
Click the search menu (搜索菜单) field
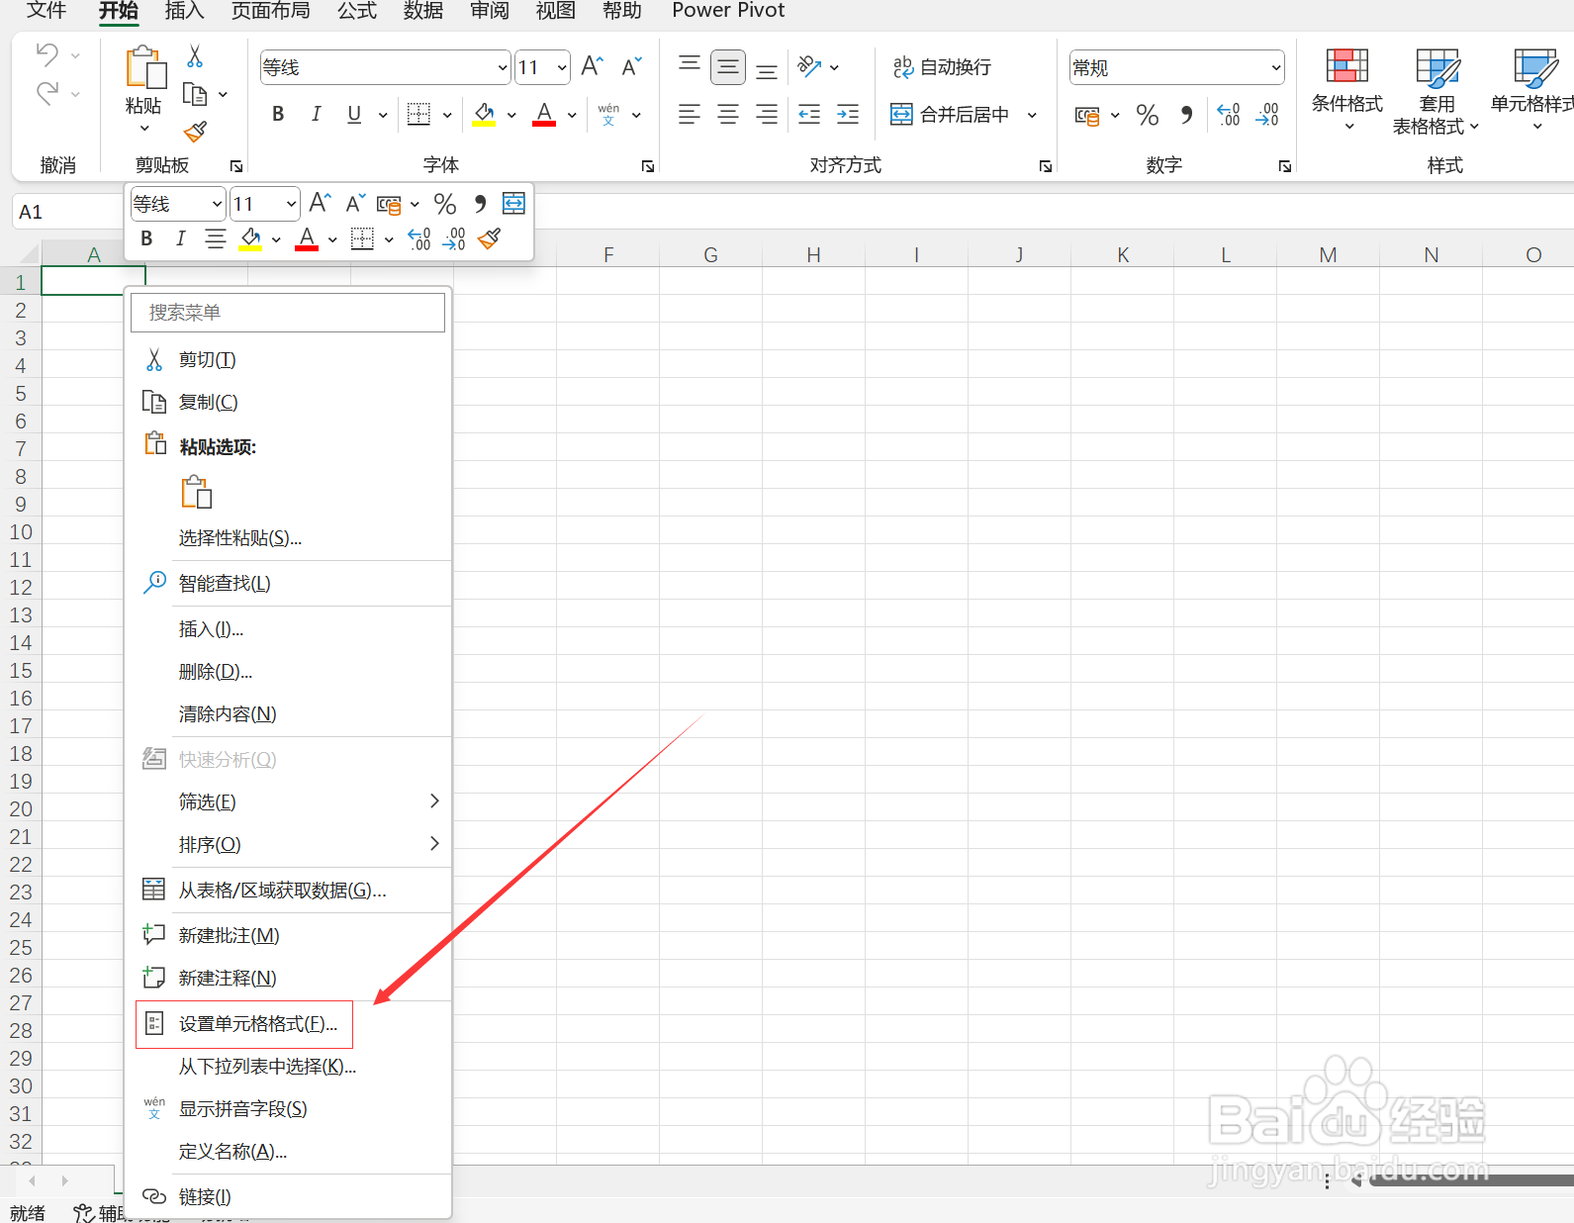pos(288,313)
